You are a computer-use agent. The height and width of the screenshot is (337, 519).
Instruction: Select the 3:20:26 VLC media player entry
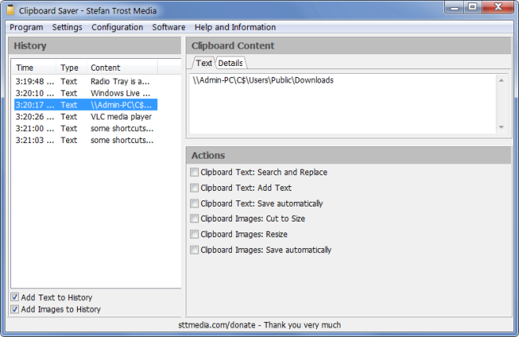point(86,117)
